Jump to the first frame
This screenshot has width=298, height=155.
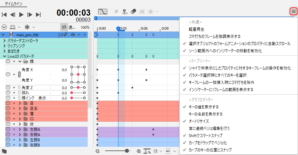tap(5, 14)
